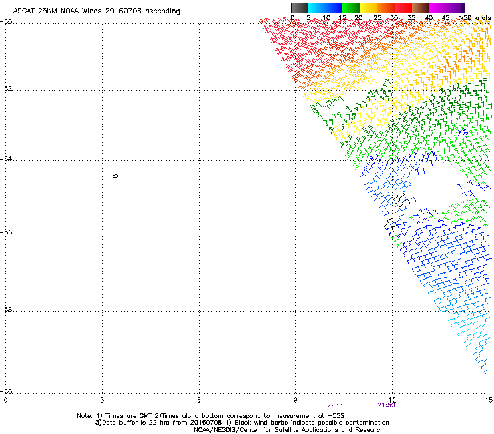494x434 pixels.
Task: Pick the red 30-35 knots legend segment
Action: point(404,8)
